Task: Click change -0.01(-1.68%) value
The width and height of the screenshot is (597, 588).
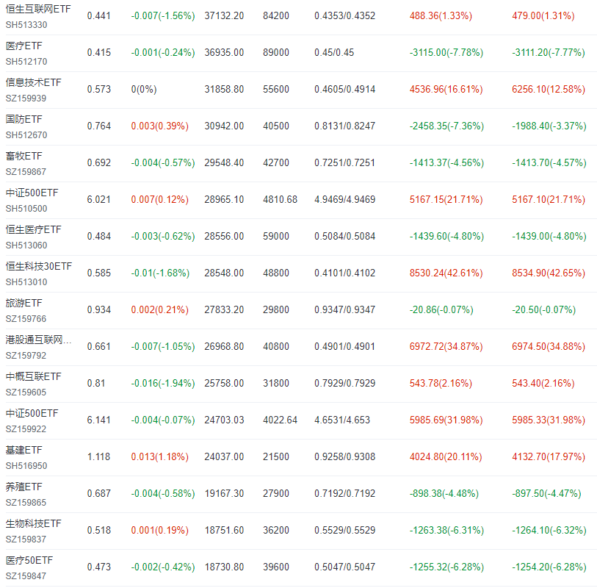Action: pos(160,273)
